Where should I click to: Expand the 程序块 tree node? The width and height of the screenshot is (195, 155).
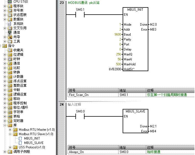pos(5,6)
